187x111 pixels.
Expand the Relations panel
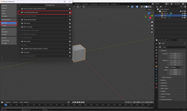[163, 80]
